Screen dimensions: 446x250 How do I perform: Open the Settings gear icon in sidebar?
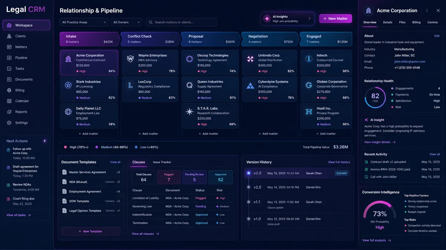click(9, 123)
